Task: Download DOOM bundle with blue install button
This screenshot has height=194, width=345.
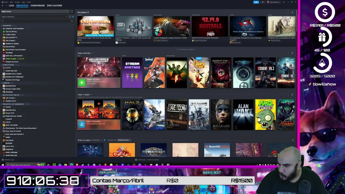Action: pos(82,124)
